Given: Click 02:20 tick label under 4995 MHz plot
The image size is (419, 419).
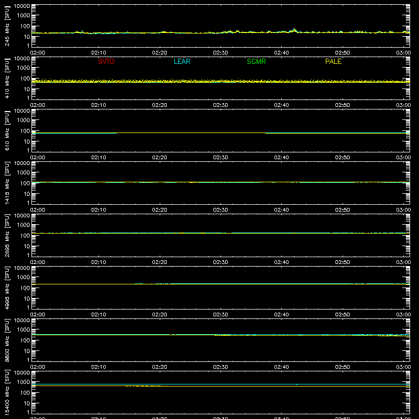Looking at the screenshot, I should pos(160,315).
